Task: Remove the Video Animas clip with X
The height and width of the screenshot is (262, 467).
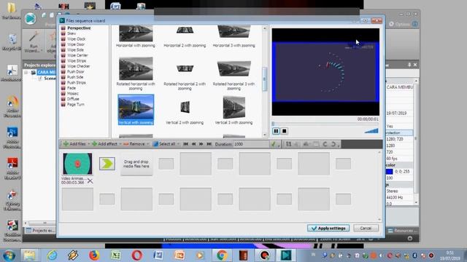Action: pyautogui.click(x=90, y=180)
